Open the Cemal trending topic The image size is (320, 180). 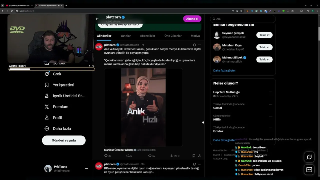click(x=217, y=108)
